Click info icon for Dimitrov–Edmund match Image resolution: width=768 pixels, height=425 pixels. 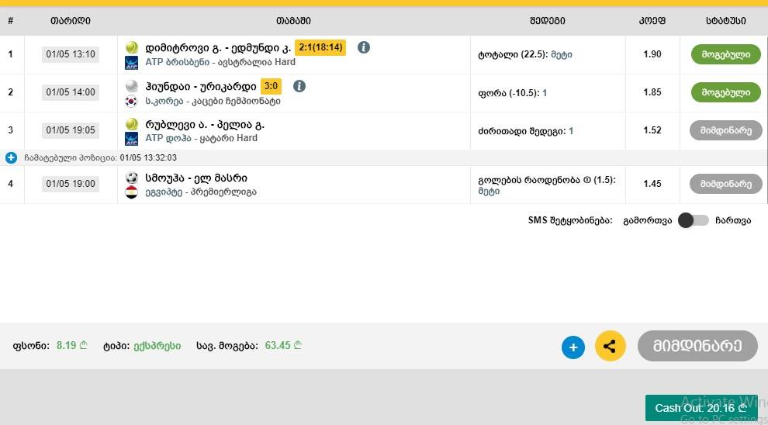[x=363, y=47]
